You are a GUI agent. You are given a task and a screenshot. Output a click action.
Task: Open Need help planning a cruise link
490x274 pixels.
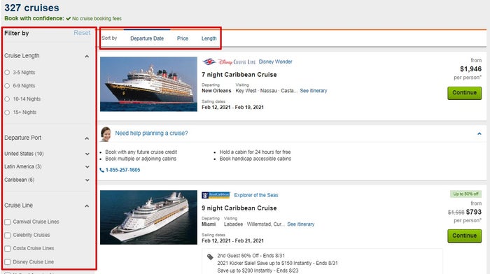(x=151, y=134)
